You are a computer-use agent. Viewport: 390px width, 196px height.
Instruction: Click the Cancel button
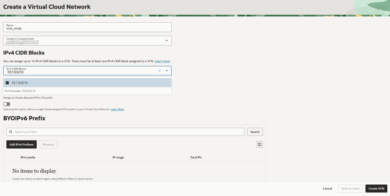point(327,189)
